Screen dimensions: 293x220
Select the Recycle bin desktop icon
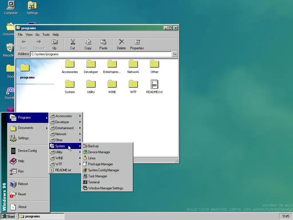point(9,50)
